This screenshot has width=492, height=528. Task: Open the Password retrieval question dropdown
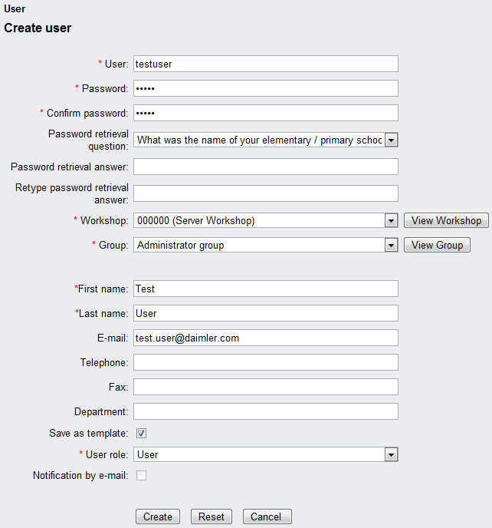click(x=391, y=140)
